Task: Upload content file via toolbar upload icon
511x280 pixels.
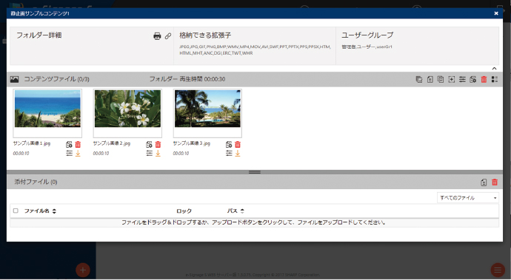Action: (x=430, y=79)
